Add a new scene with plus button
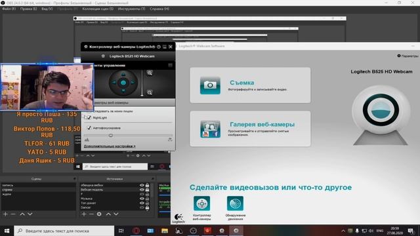This screenshot has height=236, width=420. (5, 214)
